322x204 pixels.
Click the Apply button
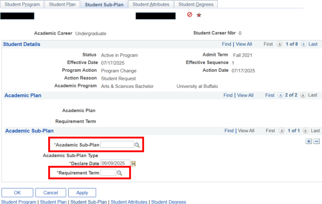coord(82,193)
